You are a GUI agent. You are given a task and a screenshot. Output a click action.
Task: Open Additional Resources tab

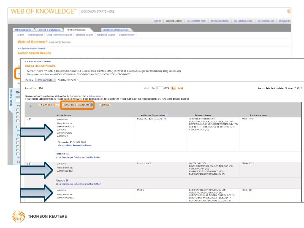point(116,30)
